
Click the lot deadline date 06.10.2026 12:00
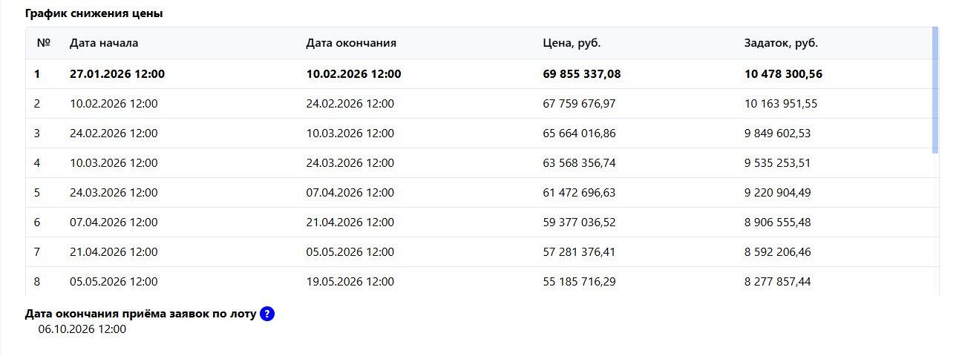82,329
